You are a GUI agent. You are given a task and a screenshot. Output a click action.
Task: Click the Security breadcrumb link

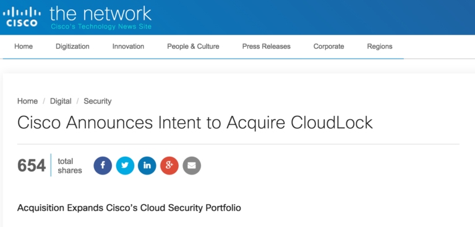point(98,101)
